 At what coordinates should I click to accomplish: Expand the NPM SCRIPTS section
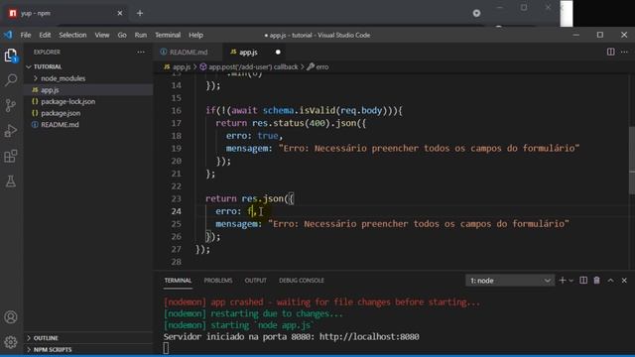pos(53,349)
